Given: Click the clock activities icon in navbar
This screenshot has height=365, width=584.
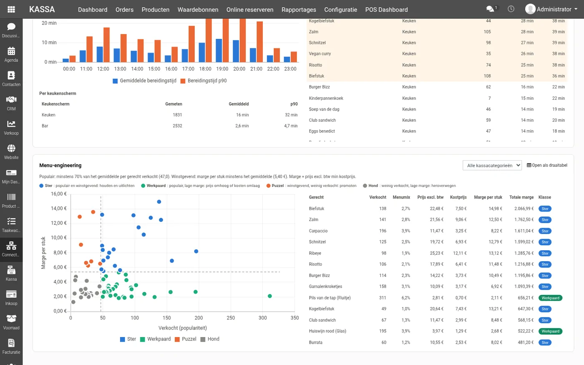Looking at the screenshot, I should [511, 9].
